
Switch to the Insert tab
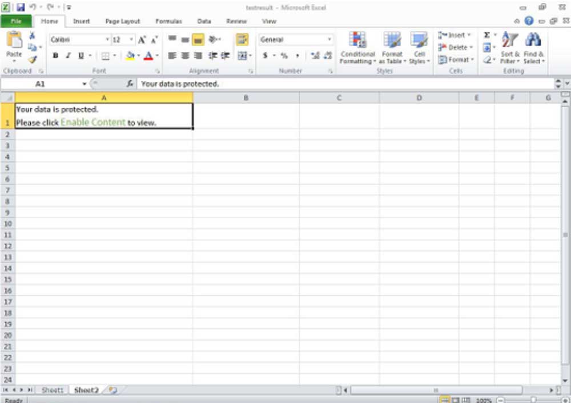(81, 22)
